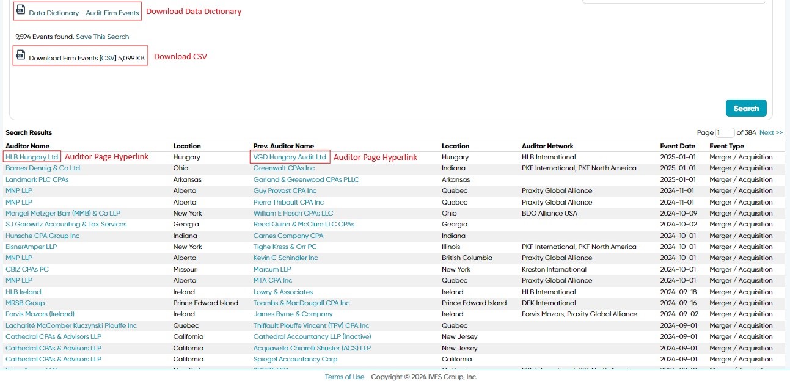
Task: Save This Search link
Action: point(103,37)
